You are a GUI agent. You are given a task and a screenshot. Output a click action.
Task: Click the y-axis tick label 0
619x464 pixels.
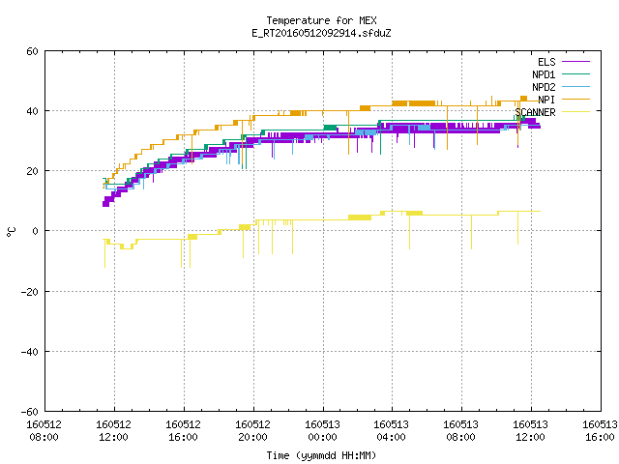click(x=36, y=231)
